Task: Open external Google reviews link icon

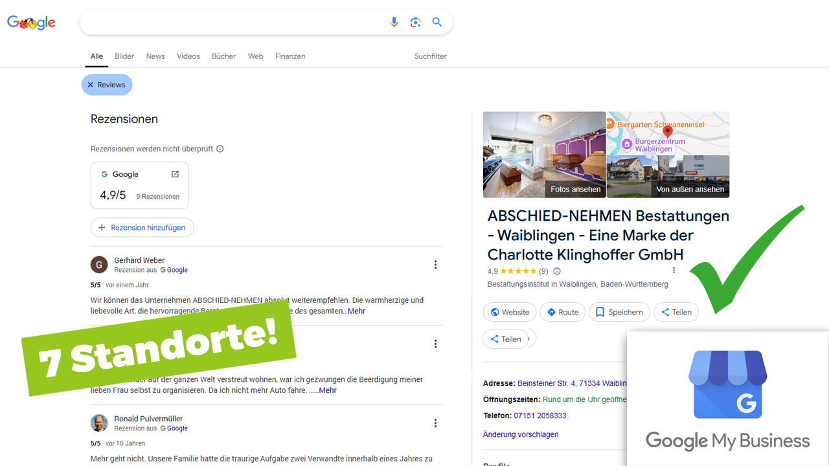Action: pyautogui.click(x=175, y=174)
